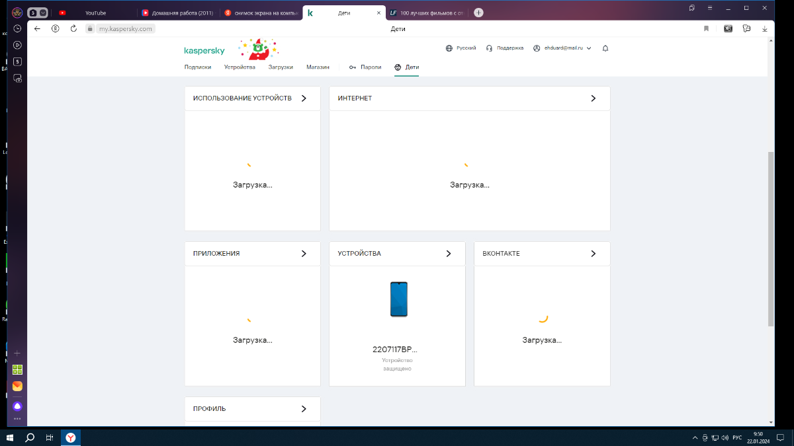Switch to 100 лучших фильмов tab
Image resolution: width=794 pixels, height=446 pixels.
[x=427, y=13]
